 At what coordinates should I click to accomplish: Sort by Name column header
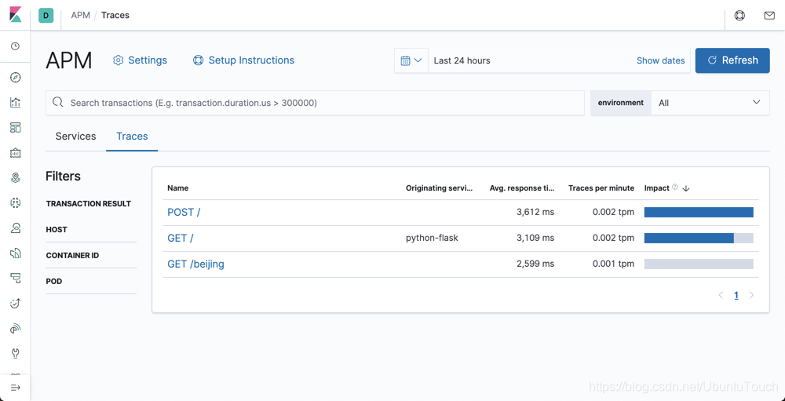[177, 188]
